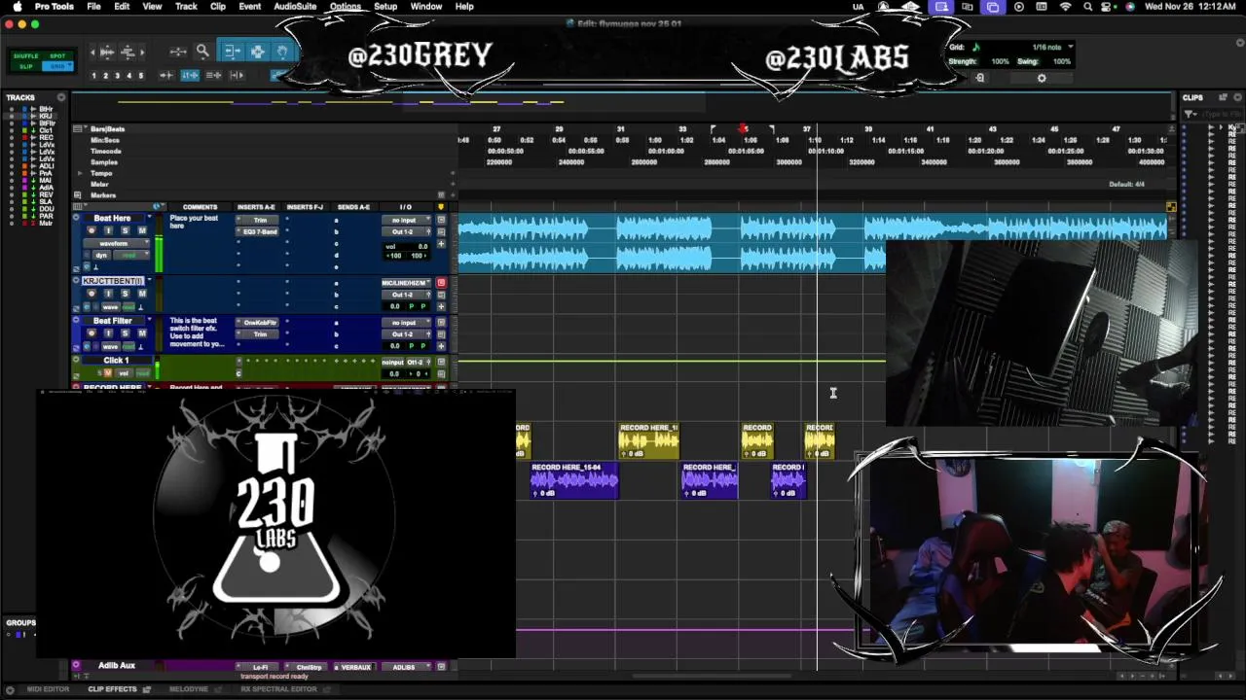This screenshot has height=700, width=1246.
Task: Toggle Tab to Transient icon
Action: (x=167, y=75)
